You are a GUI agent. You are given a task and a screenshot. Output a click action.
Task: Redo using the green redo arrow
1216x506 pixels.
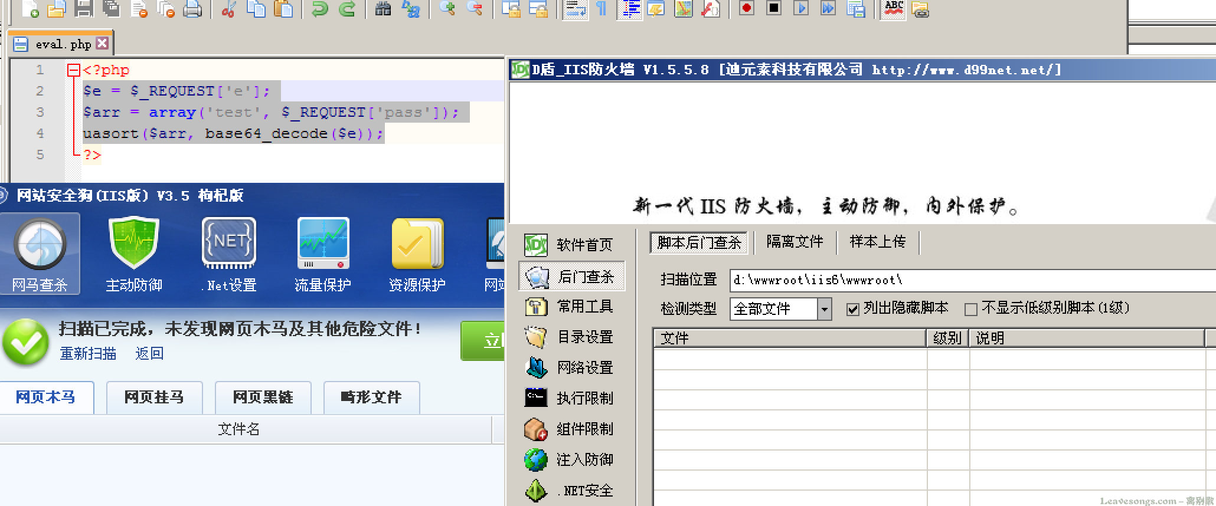tap(347, 8)
